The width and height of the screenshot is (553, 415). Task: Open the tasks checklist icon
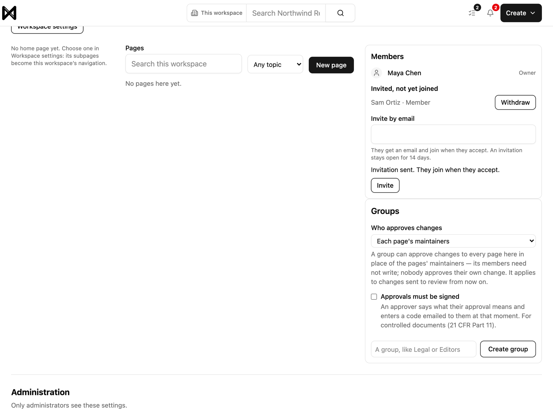(x=472, y=13)
